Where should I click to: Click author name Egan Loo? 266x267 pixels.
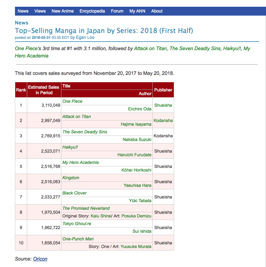[85, 37]
